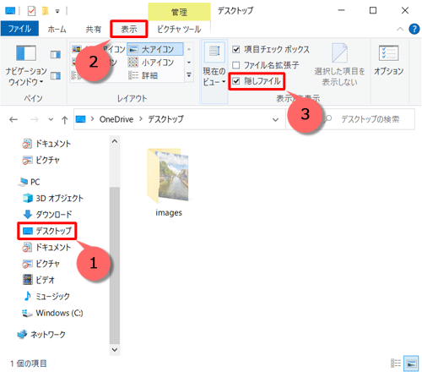Open the 表示 ribbon tab
422x372 pixels.
pos(129,29)
